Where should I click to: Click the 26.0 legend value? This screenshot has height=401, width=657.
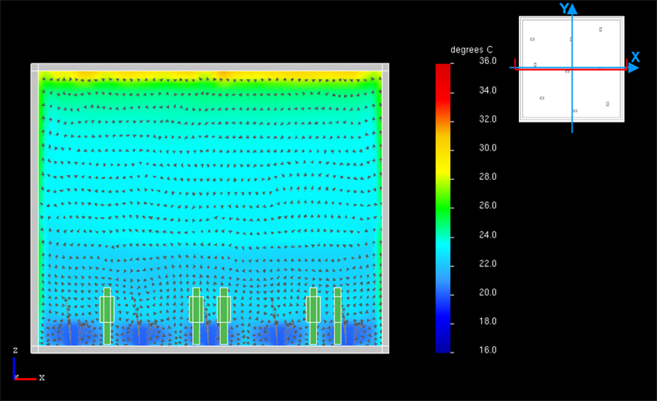488,205
